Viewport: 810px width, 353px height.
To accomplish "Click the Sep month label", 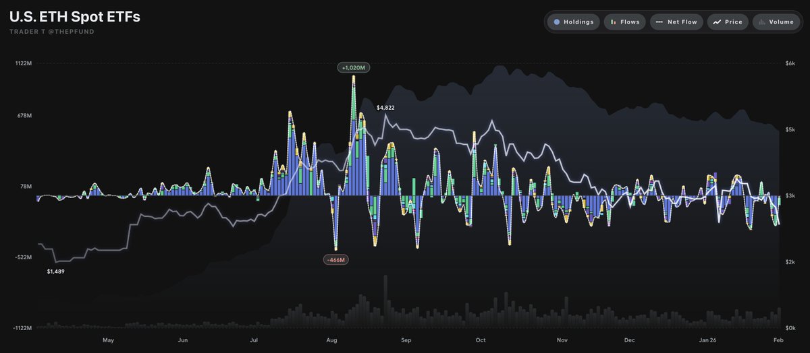I will pos(406,341).
